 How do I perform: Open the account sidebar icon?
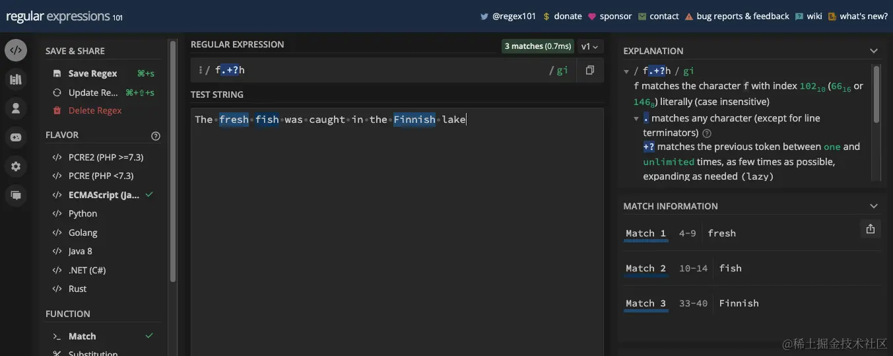[x=16, y=108]
